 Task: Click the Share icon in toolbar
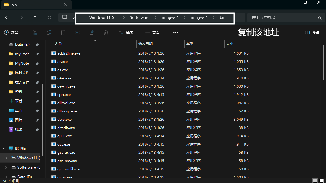pyautogui.click(x=92, y=32)
